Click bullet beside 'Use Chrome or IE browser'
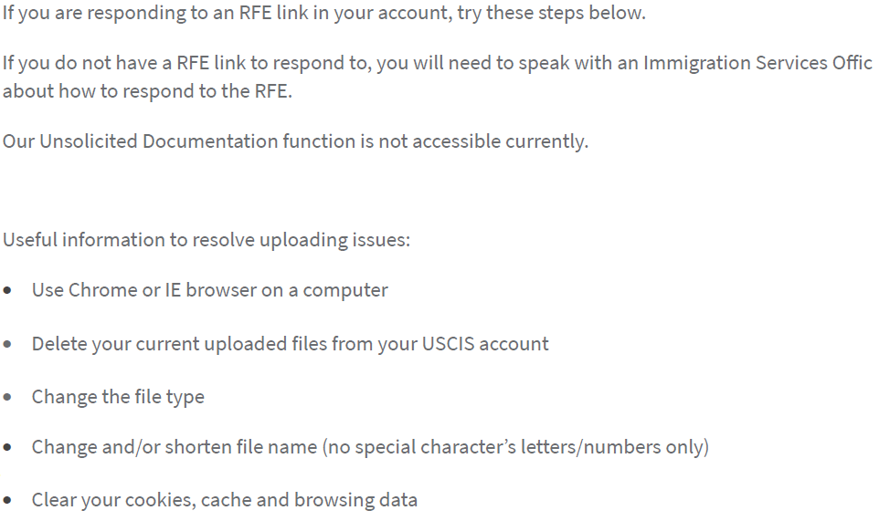The width and height of the screenshot is (879, 521). tap(7, 290)
